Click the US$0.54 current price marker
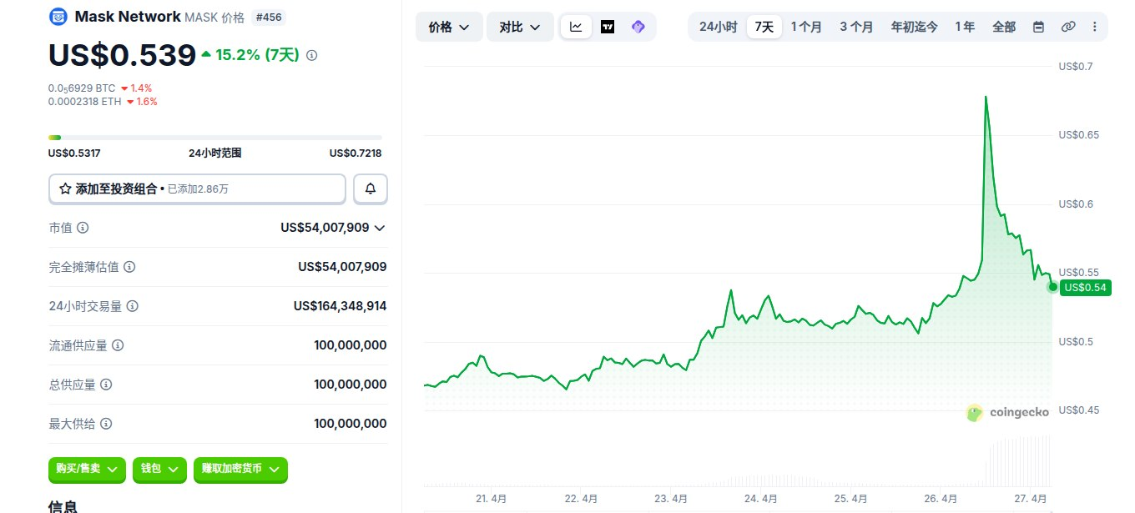1135x513 pixels. tap(1086, 287)
